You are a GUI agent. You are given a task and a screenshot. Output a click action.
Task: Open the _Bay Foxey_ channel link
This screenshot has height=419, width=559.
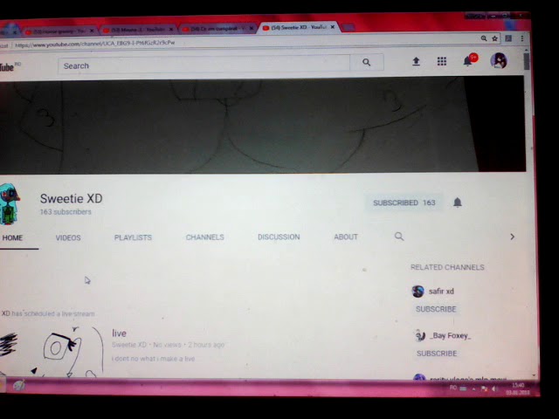451,335
